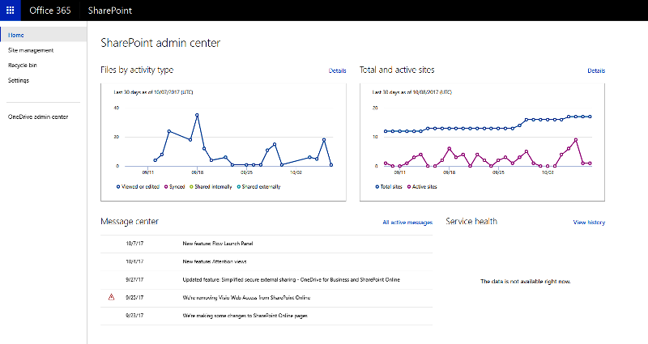Click the Active sites legend marker
Viewport: 648px width, 344px height.
(x=408, y=186)
